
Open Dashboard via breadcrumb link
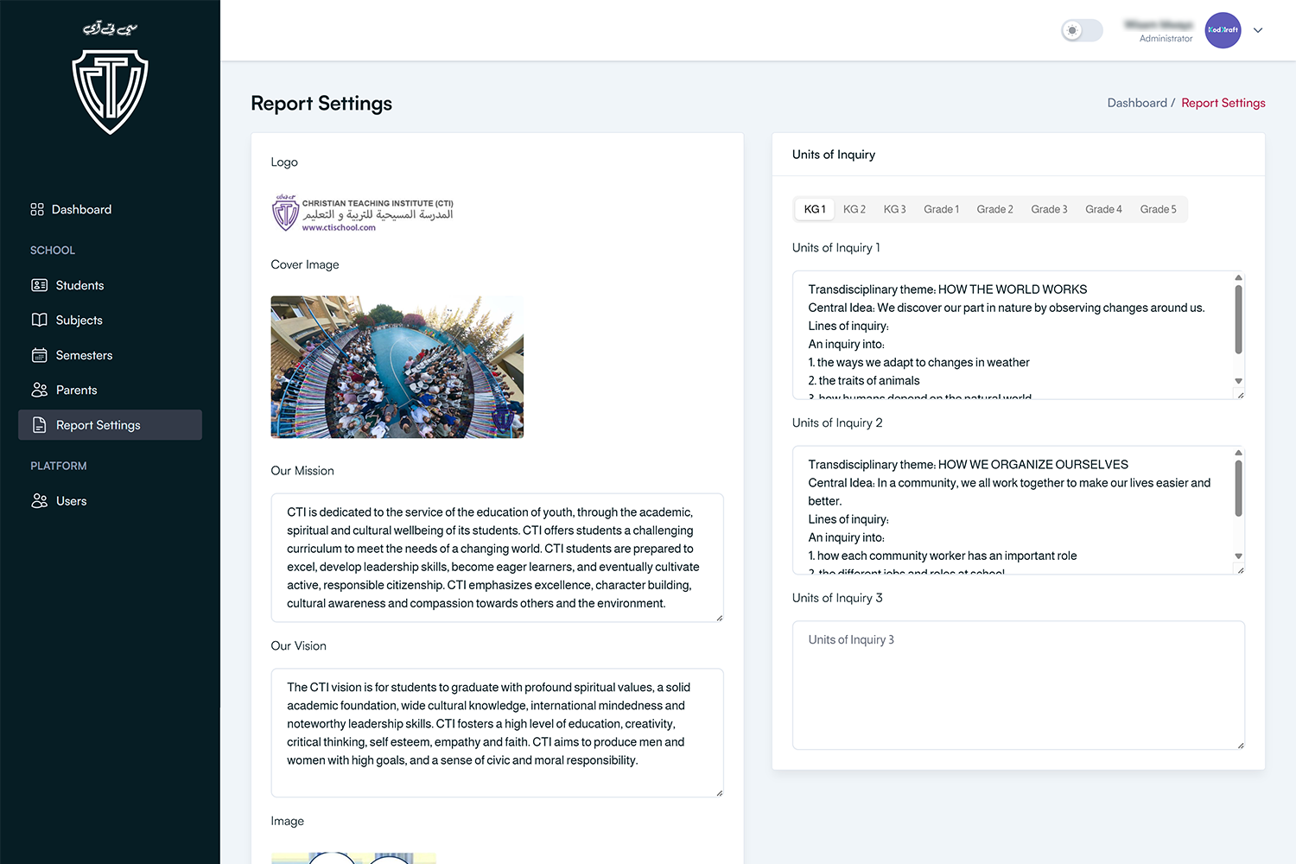[x=1137, y=102]
